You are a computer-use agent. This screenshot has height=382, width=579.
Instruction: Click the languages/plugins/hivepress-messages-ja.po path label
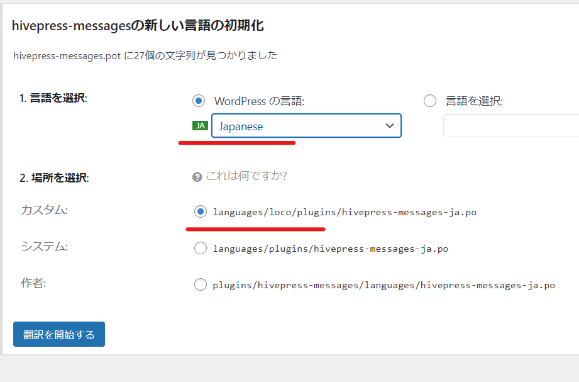(x=330, y=249)
